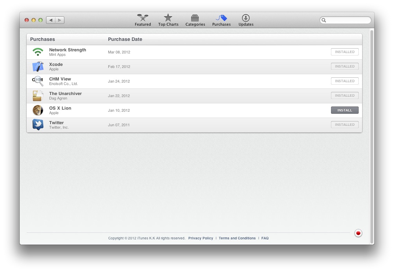Click the search magnifier icon
Screen dimensions: 394x272
324,20
